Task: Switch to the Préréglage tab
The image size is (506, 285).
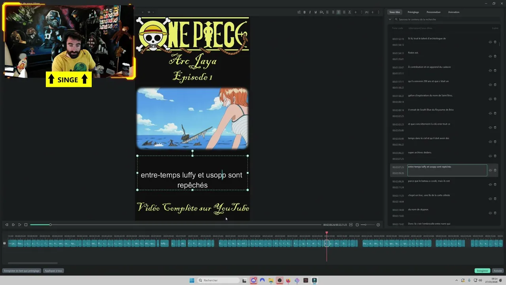Action: [413, 12]
